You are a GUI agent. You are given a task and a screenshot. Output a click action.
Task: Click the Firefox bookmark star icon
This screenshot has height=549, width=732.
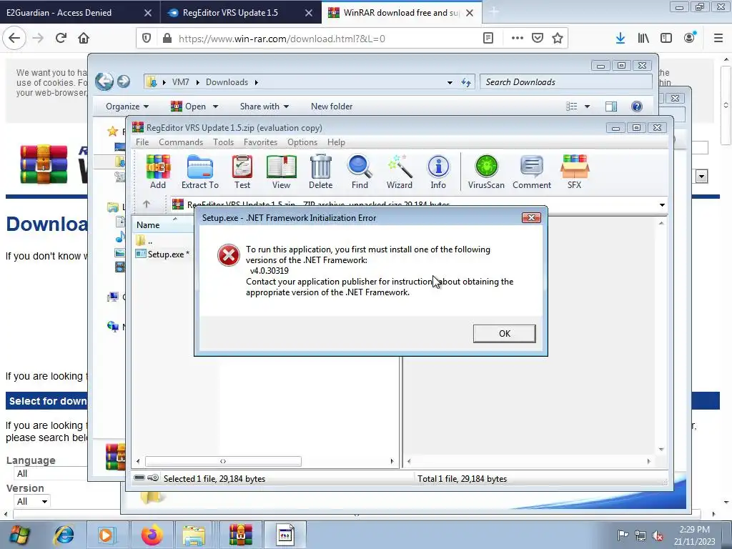558,39
